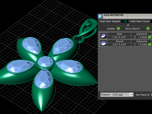152x114 pixels.
Task: Select the 7.31 X 4.57 size cell
Action: click(119, 37)
